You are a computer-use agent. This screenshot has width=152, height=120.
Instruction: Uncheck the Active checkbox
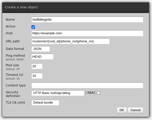[x=33, y=27]
